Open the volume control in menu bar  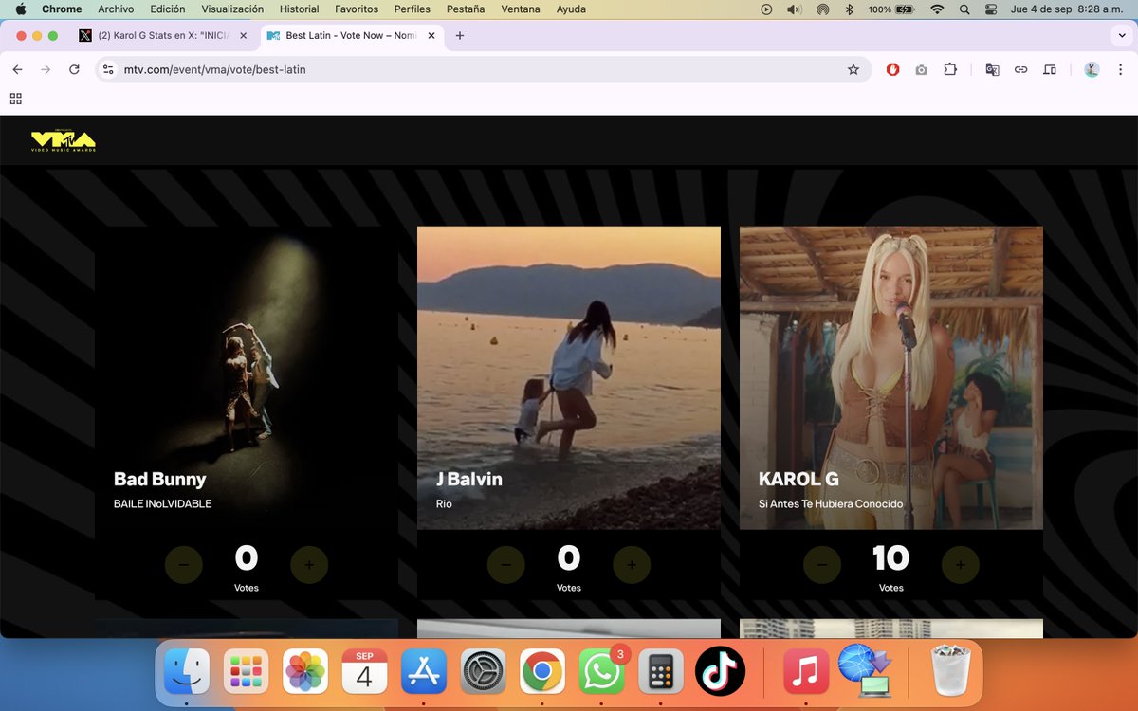[795, 9]
